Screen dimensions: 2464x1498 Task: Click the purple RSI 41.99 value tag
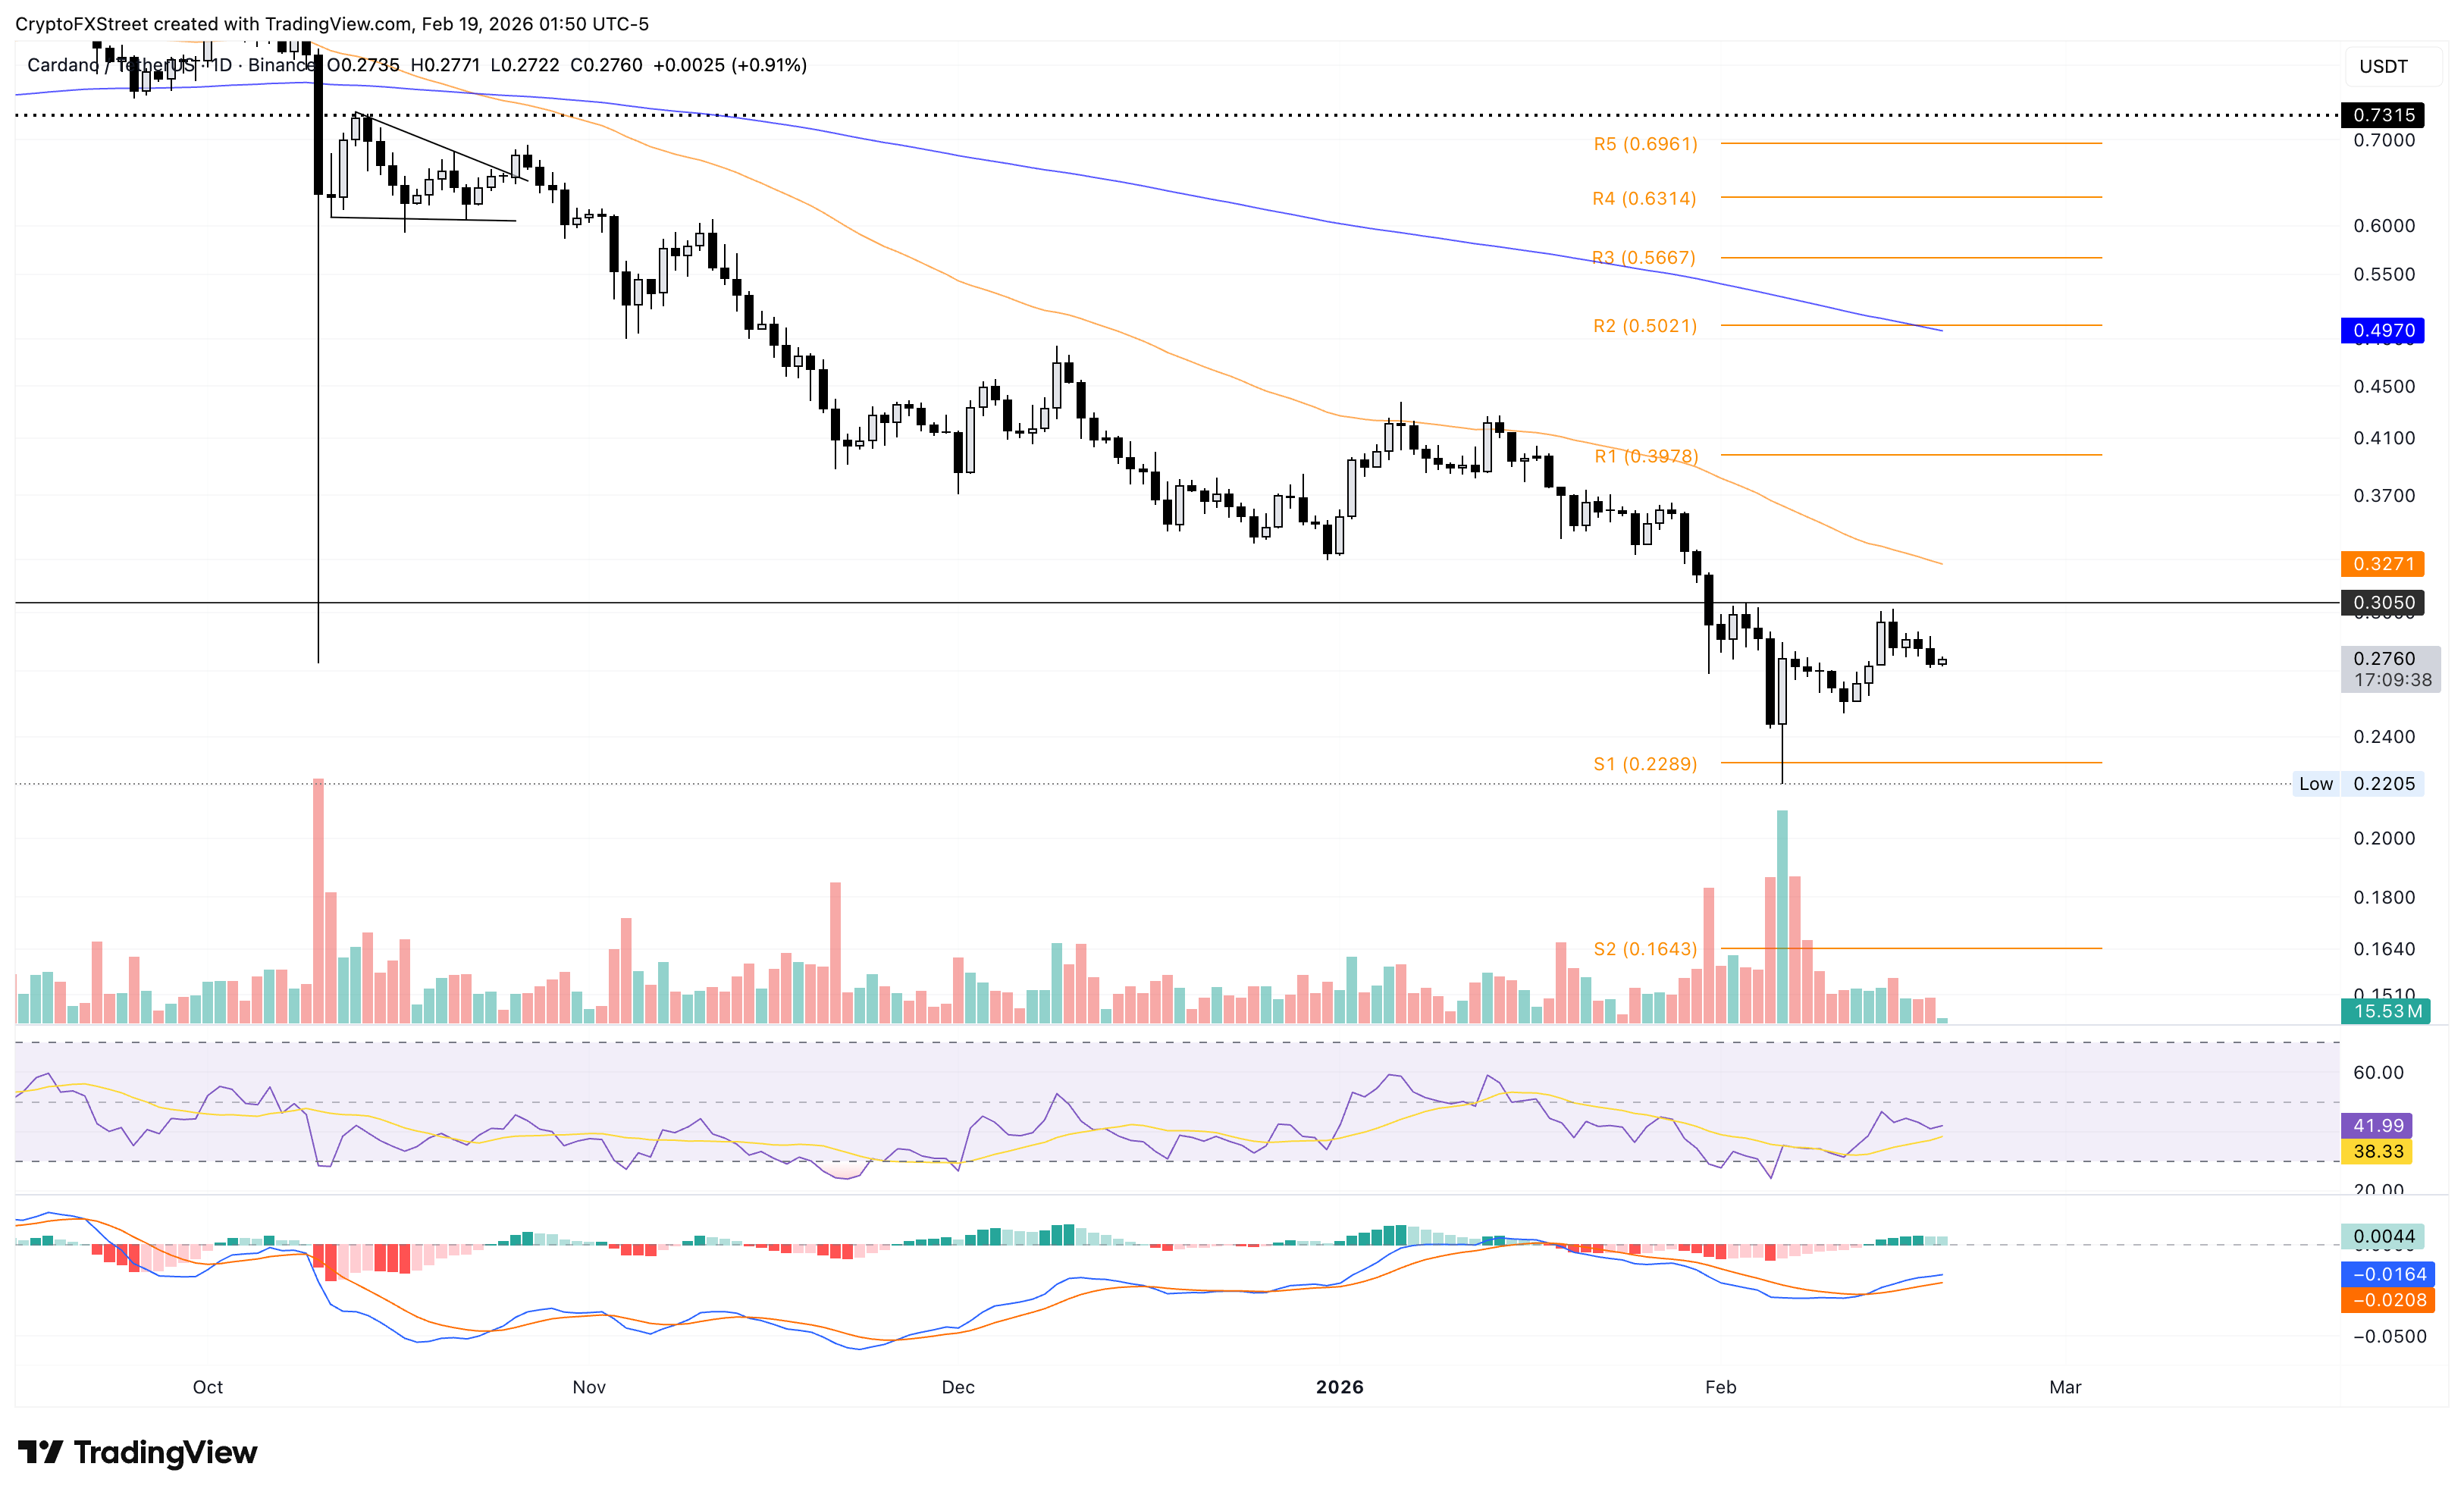tap(2377, 1126)
